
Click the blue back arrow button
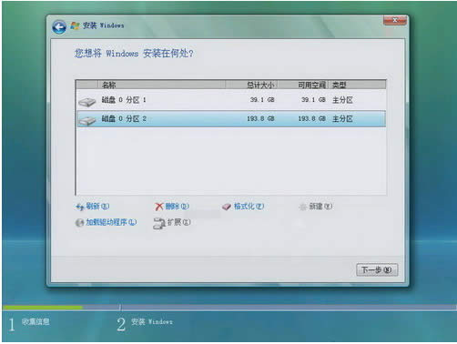[59, 27]
